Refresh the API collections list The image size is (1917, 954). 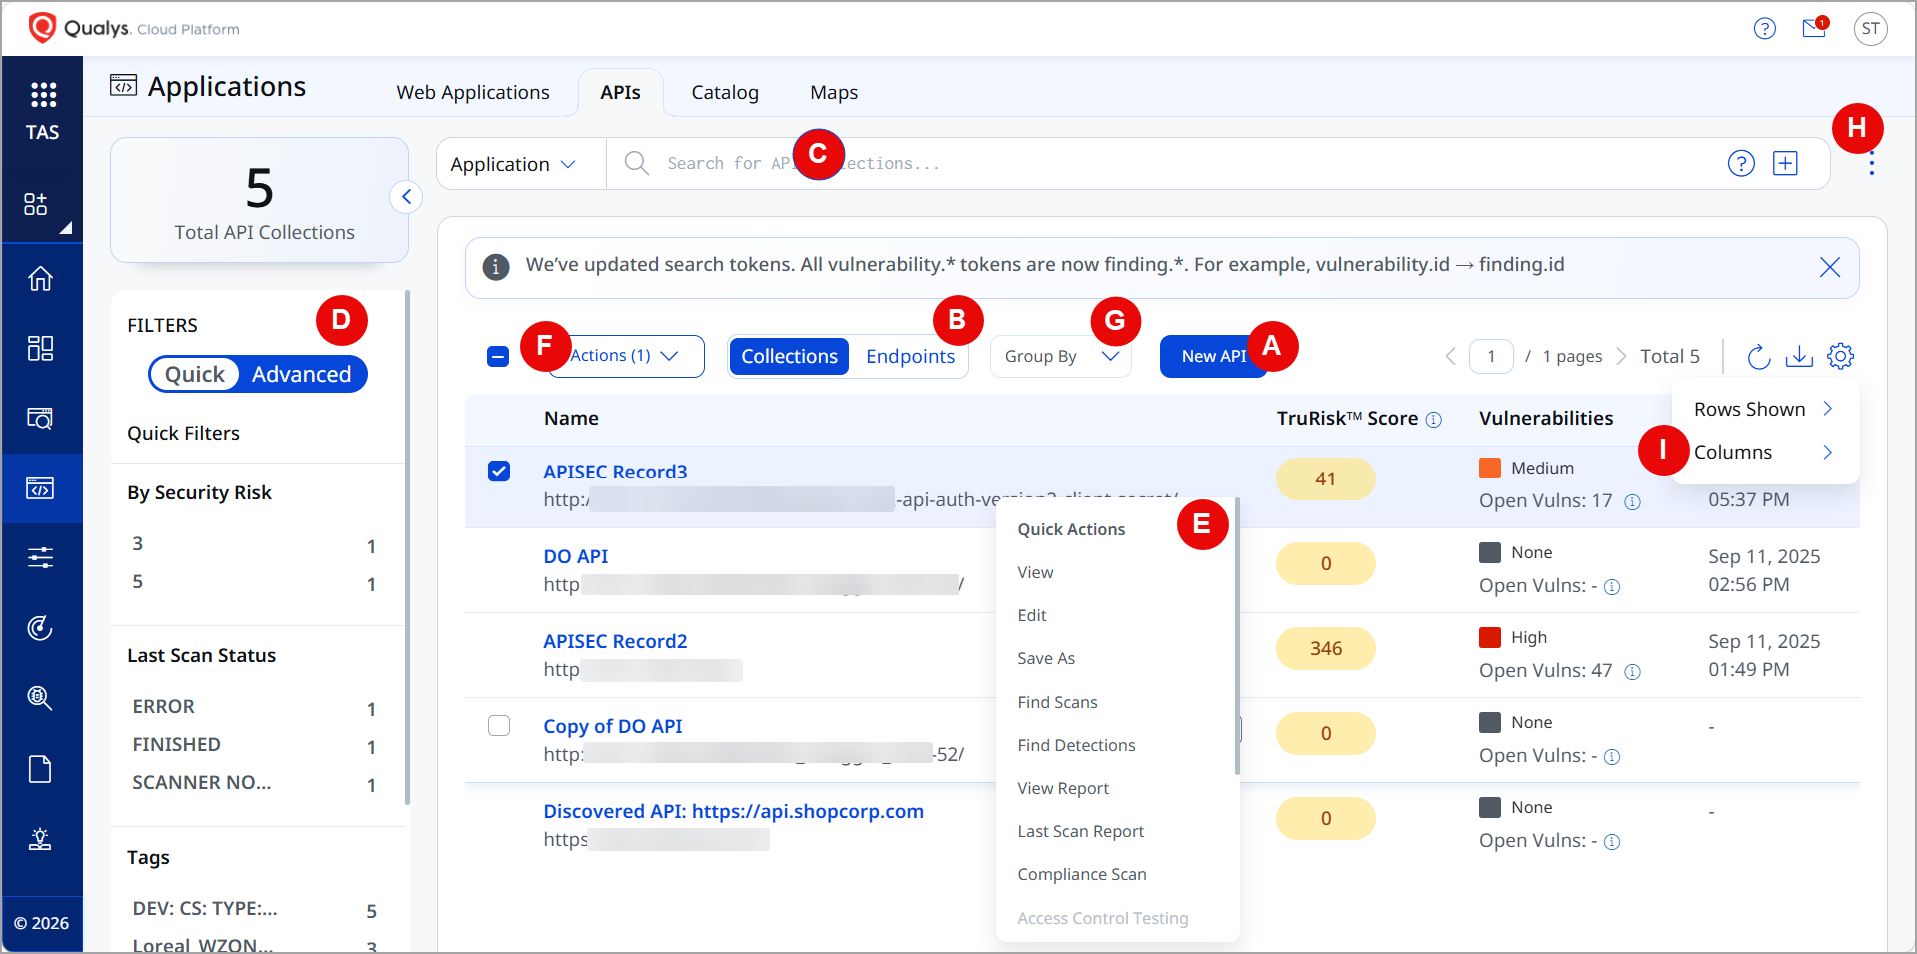(1758, 356)
